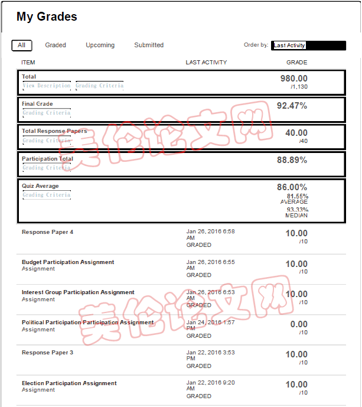
Task: Click the Participation Total title
Action: [47, 158]
